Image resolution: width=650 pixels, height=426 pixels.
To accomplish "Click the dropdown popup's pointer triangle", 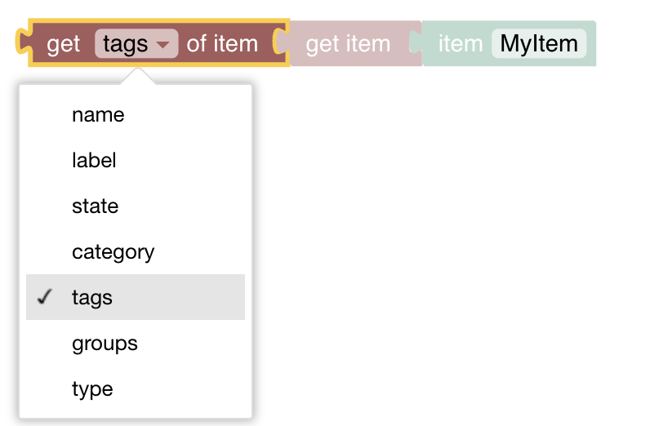I will (137, 76).
